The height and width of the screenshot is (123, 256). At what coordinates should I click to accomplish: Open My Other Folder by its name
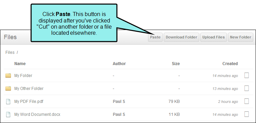click(29, 89)
